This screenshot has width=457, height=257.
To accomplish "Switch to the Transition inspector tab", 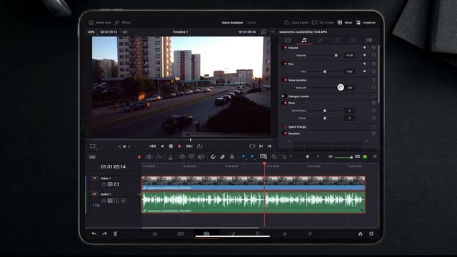I will (x=336, y=40).
